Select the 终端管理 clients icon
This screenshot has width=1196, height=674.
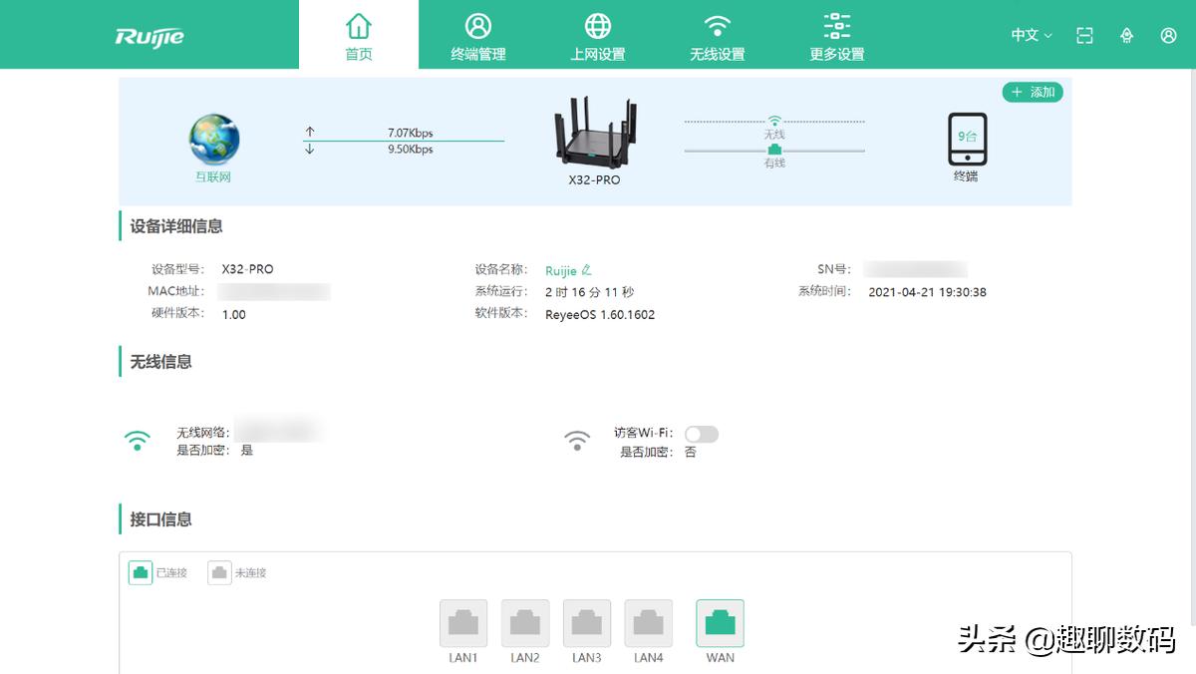[477, 33]
